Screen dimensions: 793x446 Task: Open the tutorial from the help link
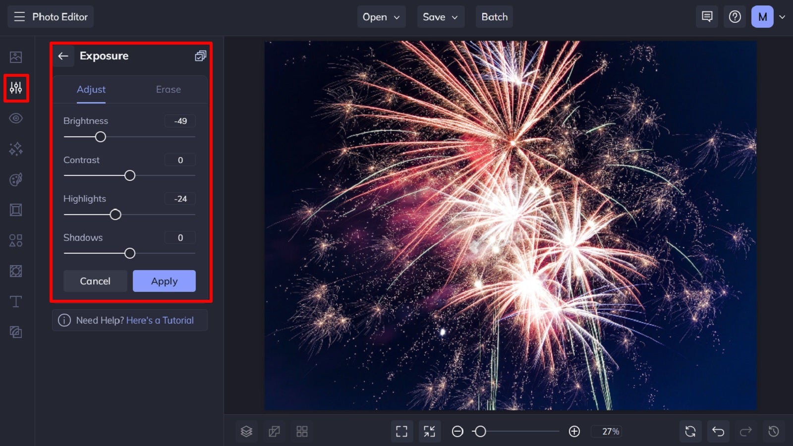pyautogui.click(x=160, y=320)
